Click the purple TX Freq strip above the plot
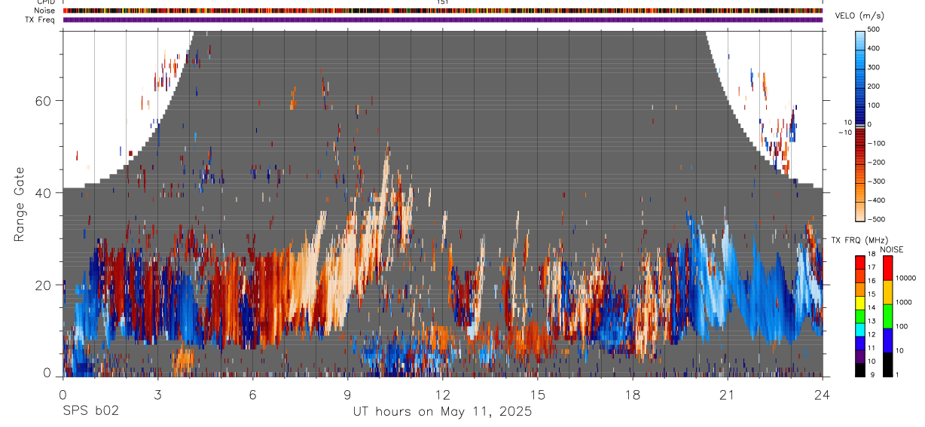 click(x=443, y=20)
